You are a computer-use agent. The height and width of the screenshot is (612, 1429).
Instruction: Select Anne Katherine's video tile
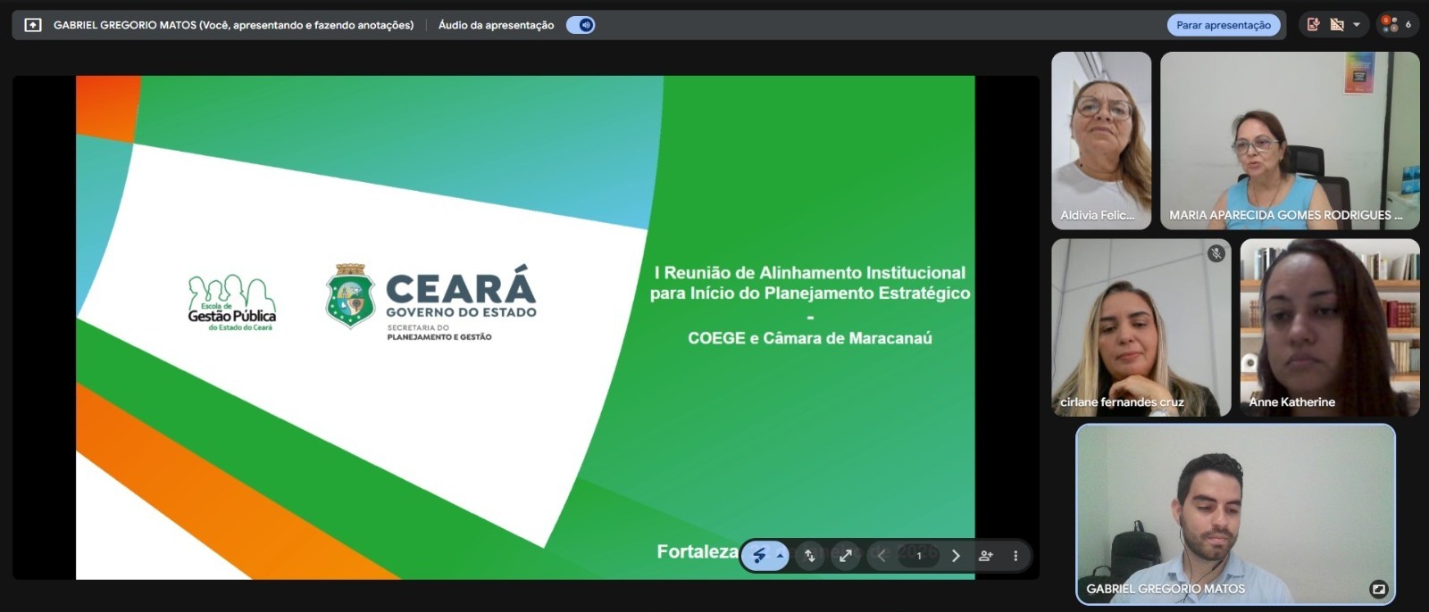(1329, 327)
